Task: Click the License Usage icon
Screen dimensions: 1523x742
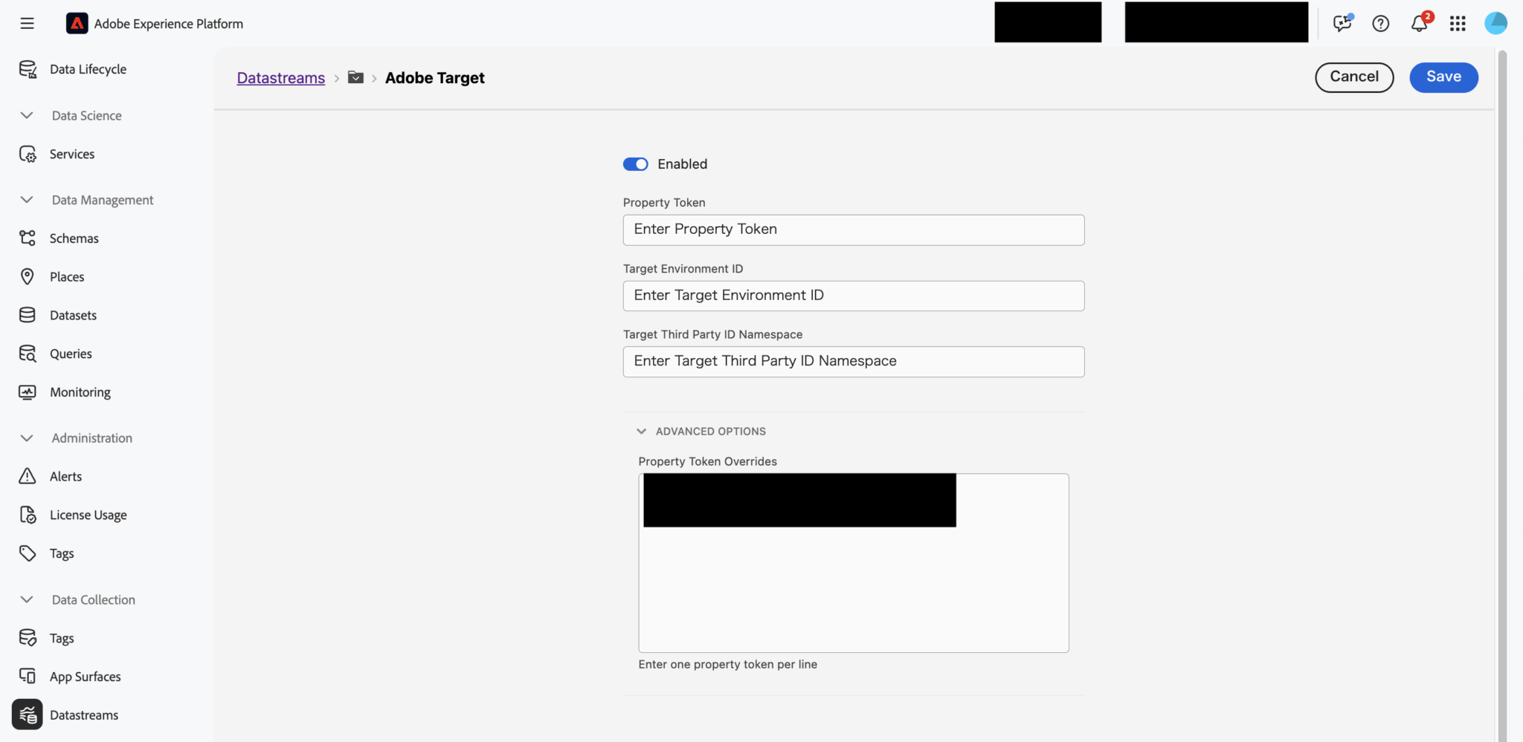Action: pos(28,515)
